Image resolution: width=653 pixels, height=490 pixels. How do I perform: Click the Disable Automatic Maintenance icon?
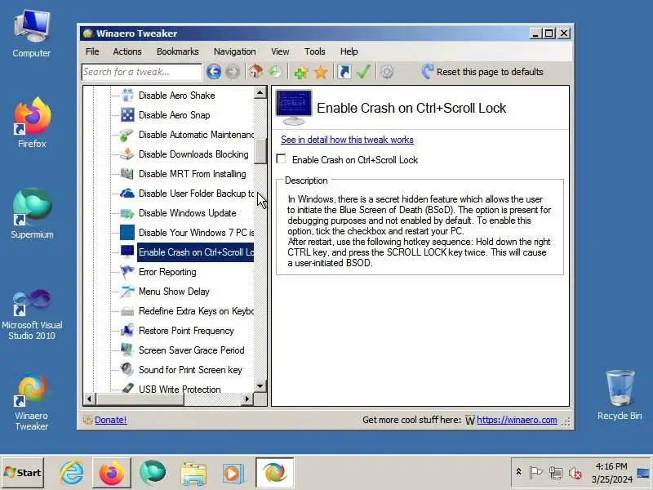[127, 135]
